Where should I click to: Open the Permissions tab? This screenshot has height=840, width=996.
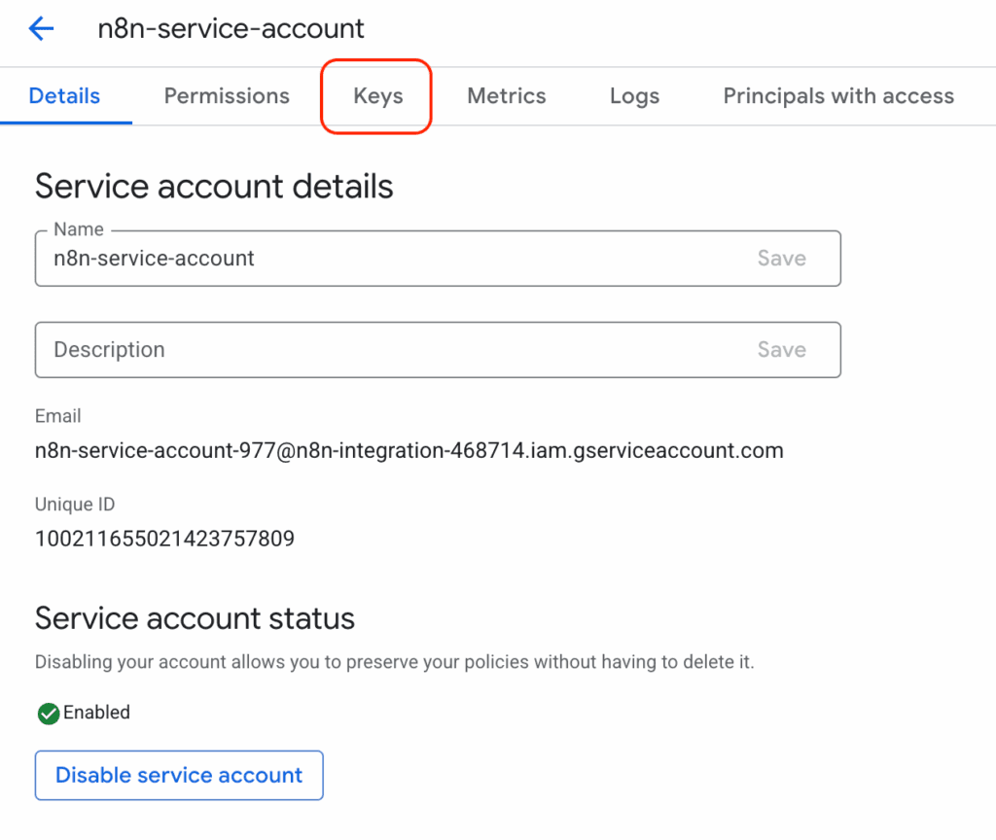click(x=227, y=96)
